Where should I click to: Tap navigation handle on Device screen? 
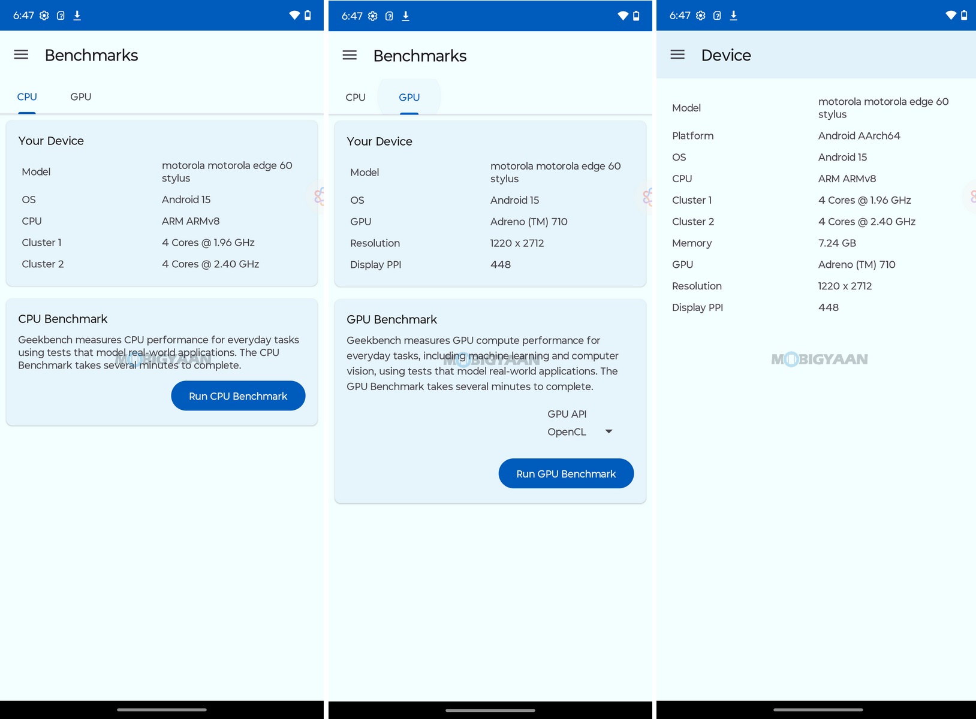818,710
